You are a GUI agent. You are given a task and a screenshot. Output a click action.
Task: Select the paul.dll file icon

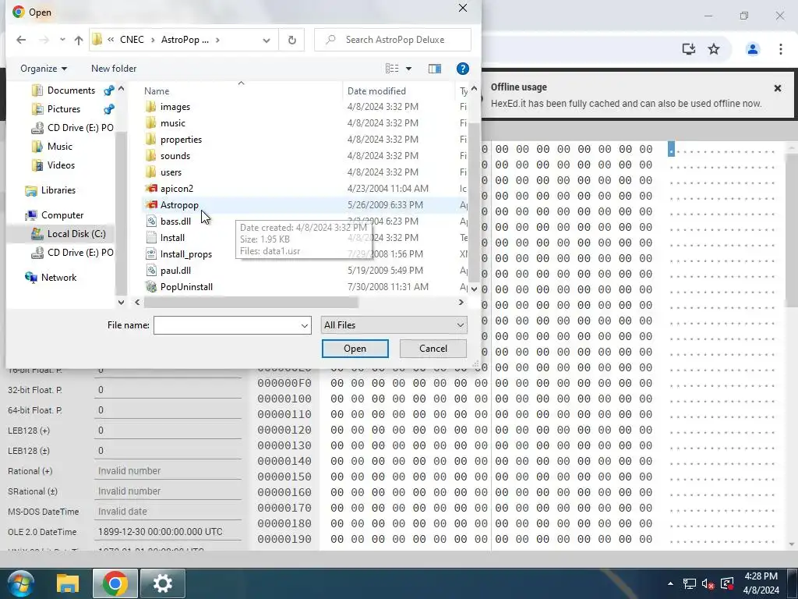tap(150, 270)
